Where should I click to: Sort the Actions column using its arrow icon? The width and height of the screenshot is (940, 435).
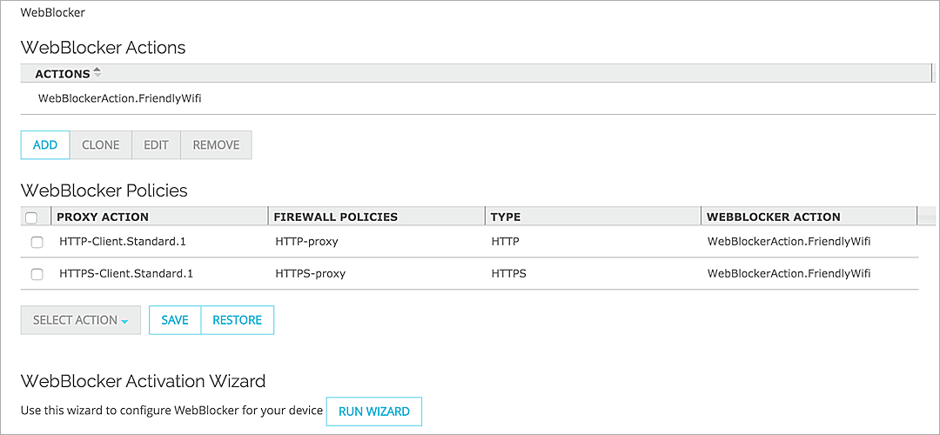(x=97, y=73)
